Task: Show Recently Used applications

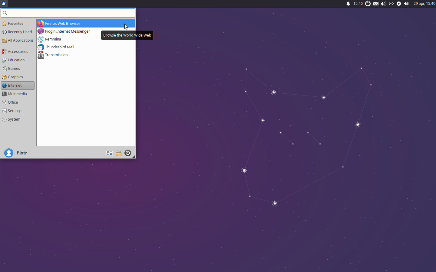Action: [20, 32]
